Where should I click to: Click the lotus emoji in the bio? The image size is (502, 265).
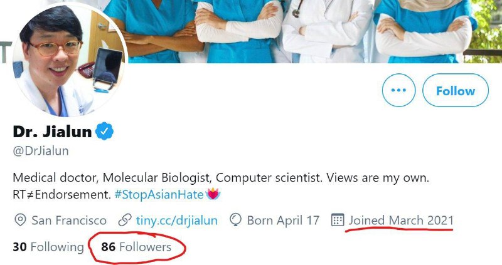[x=215, y=194]
